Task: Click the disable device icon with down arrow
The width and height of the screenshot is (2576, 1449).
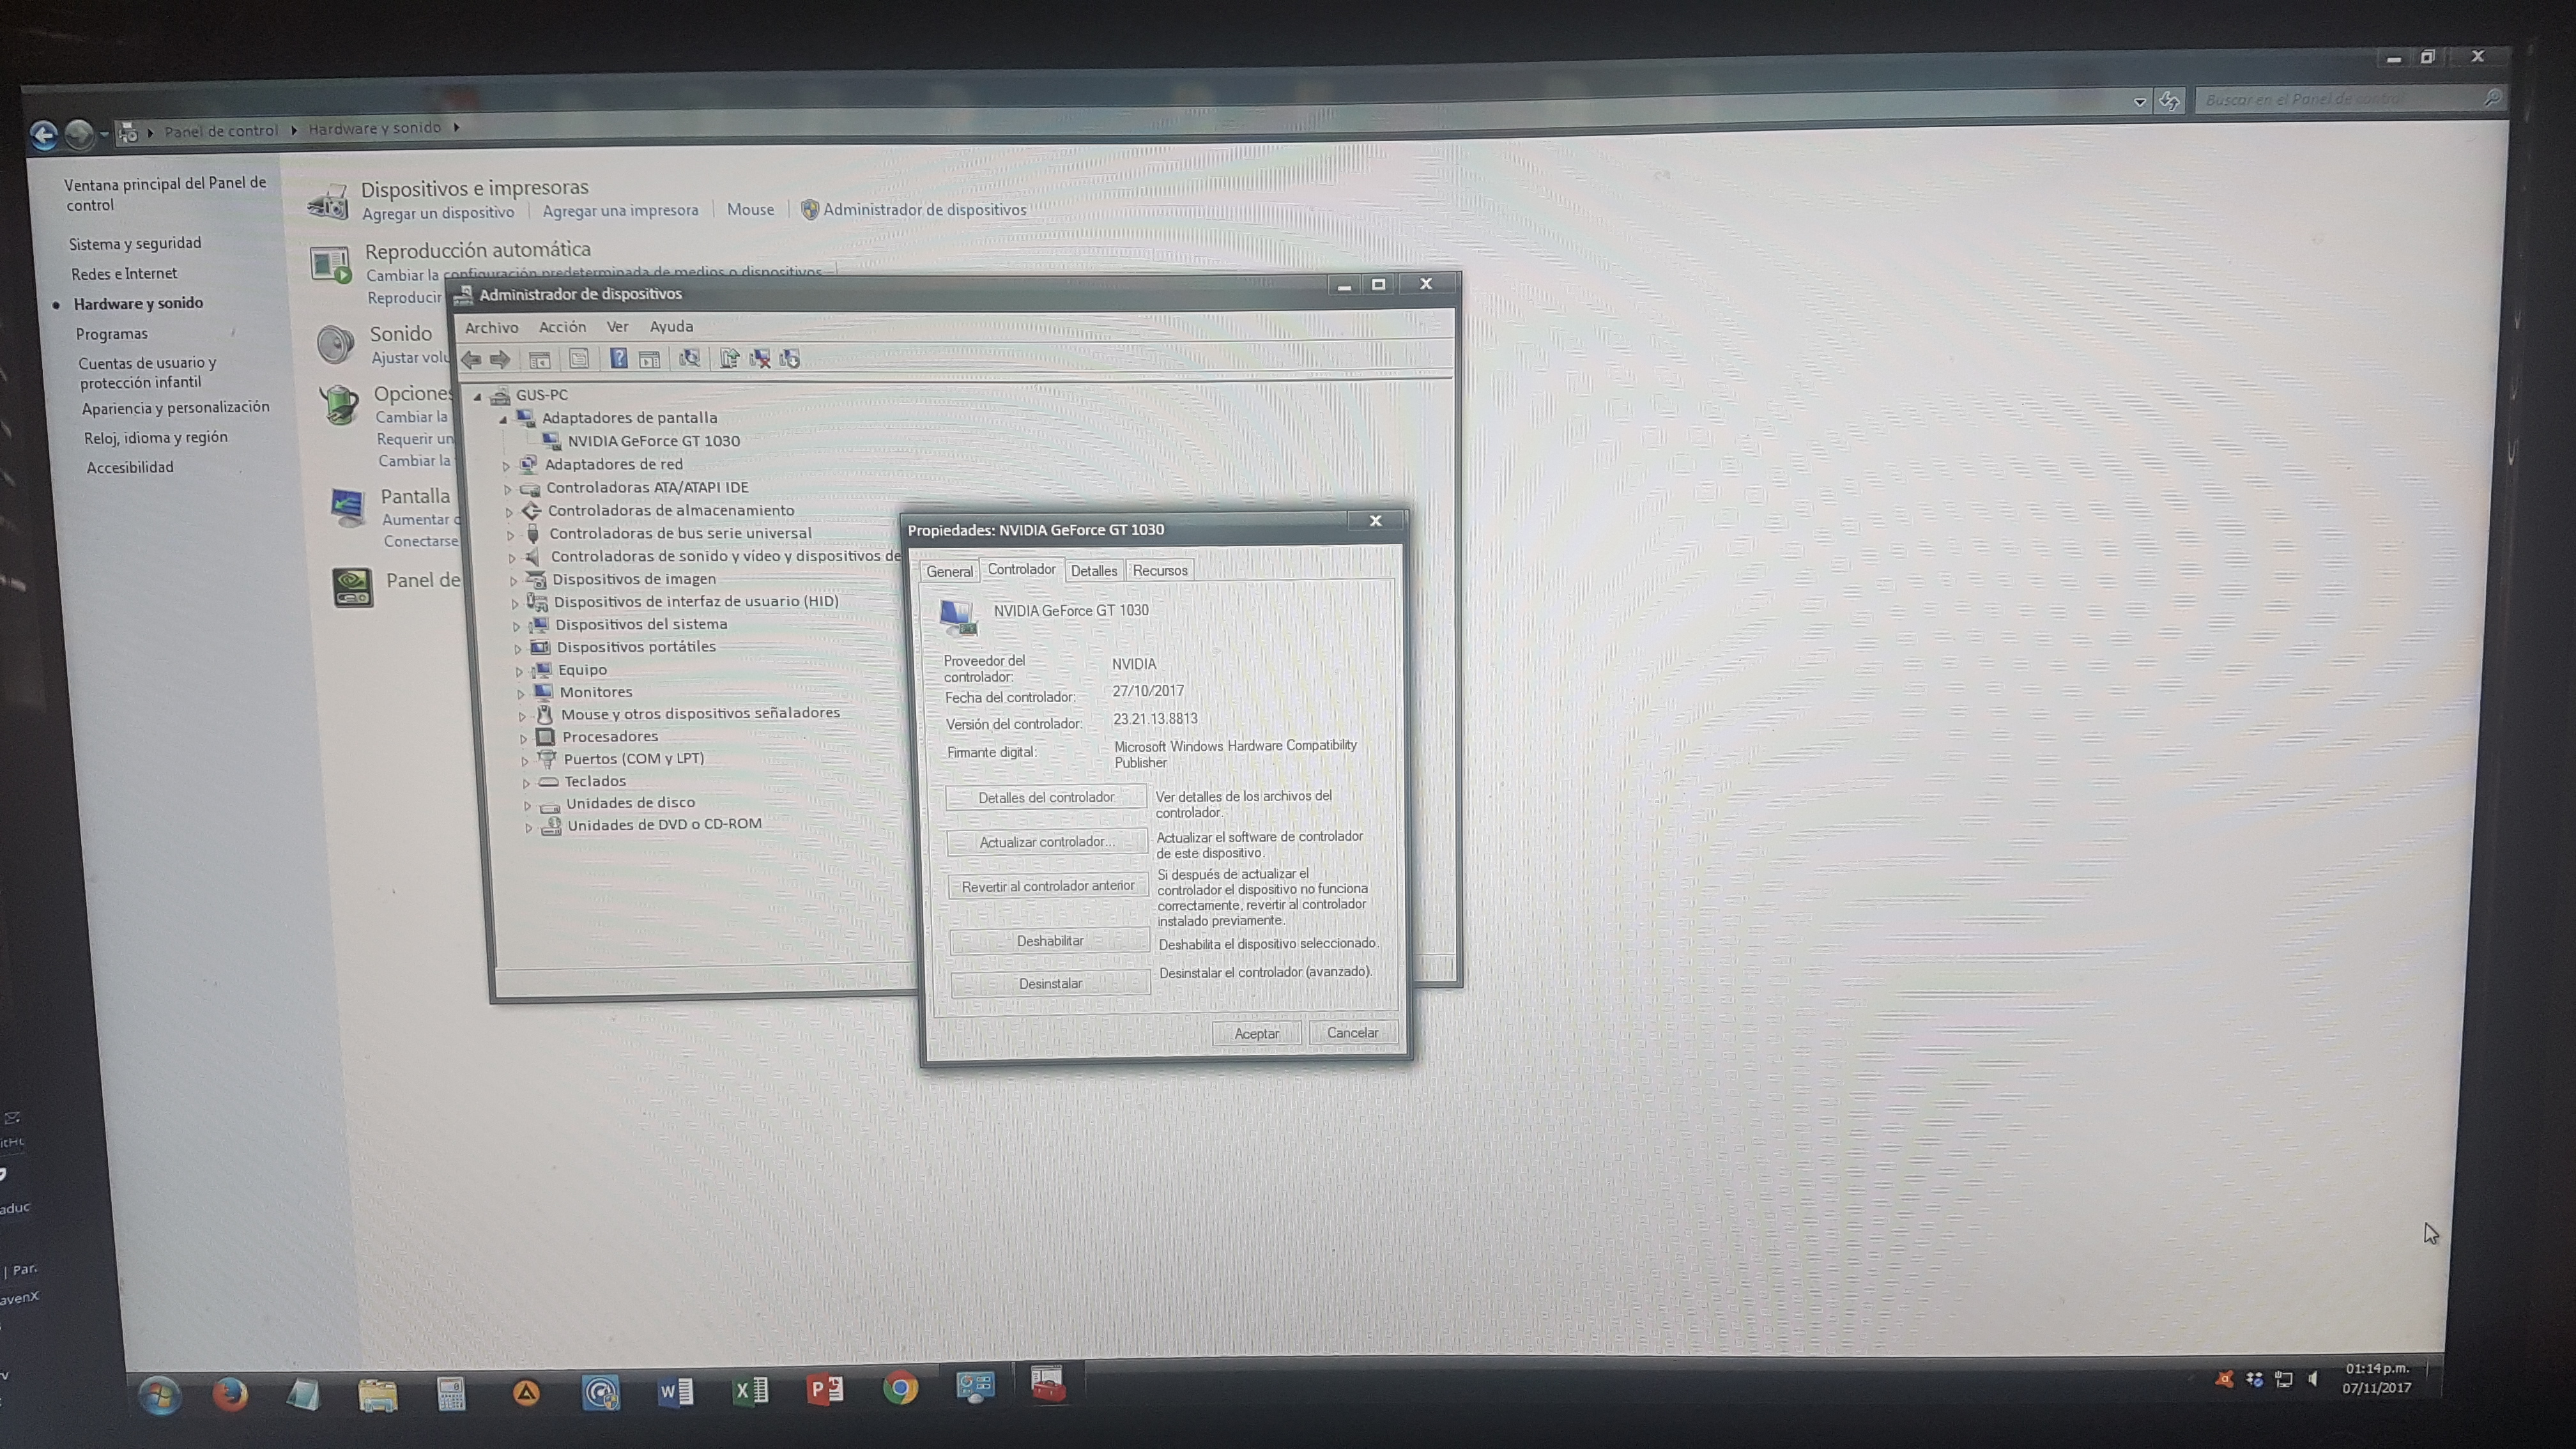Action: 790,358
